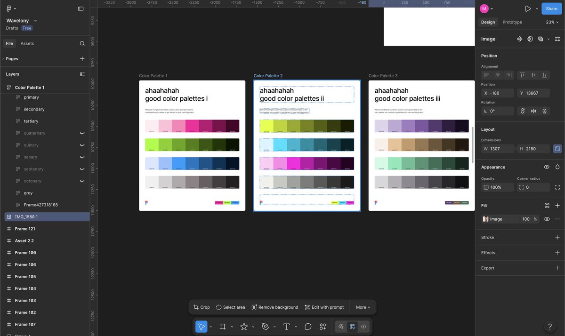
Task: Click the Share button
Action: (x=551, y=8)
